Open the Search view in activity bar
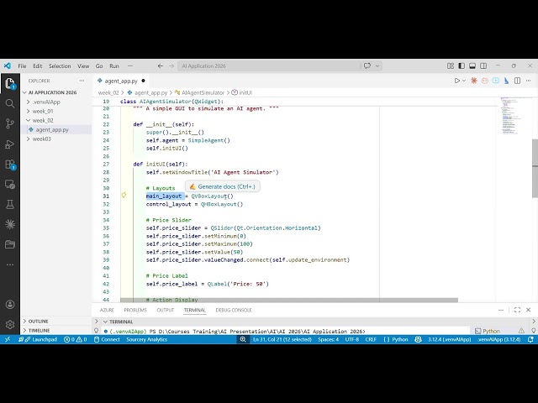Image resolution: width=538 pixels, height=403 pixels. pyautogui.click(x=10, y=103)
